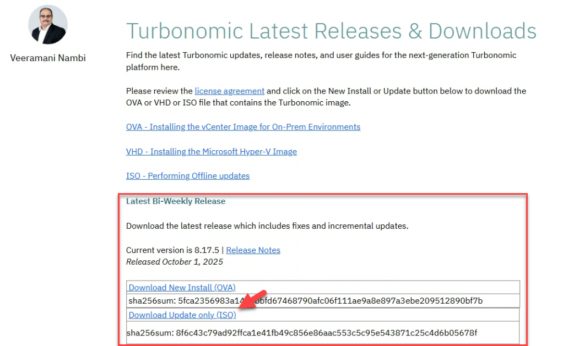Click the ISO sha256sum starting 8f6c43c7
The height and width of the screenshot is (346, 563).
click(x=302, y=333)
